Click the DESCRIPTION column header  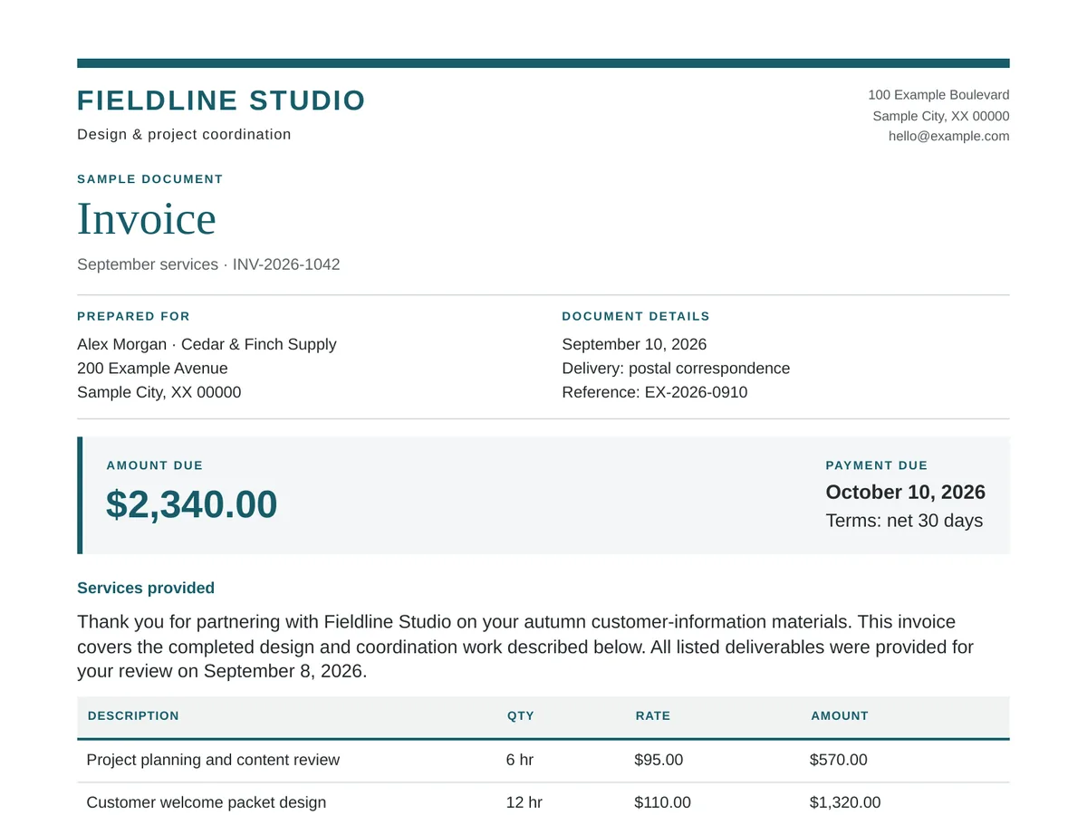(x=133, y=715)
